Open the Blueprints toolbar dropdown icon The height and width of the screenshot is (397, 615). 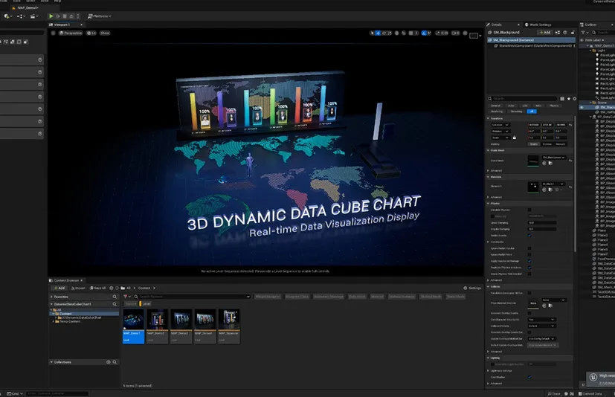21,16
